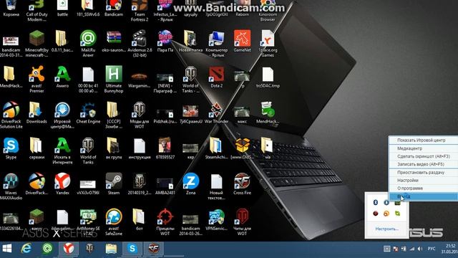The height and width of the screenshot is (258, 458).
Task: Choose 'Записать видео (Alt+F5)' menu entry
Action: pos(423,164)
